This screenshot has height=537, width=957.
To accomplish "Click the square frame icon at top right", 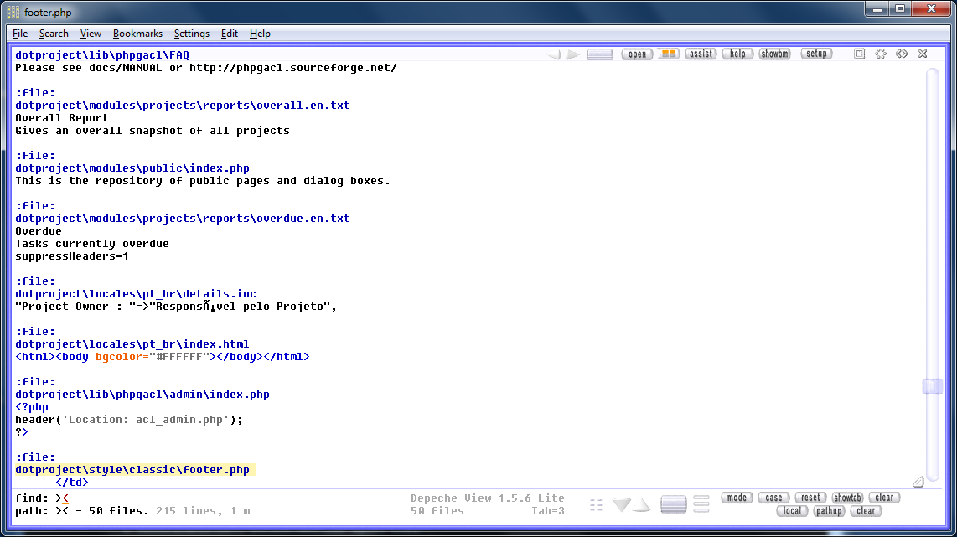I will coord(859,54).
